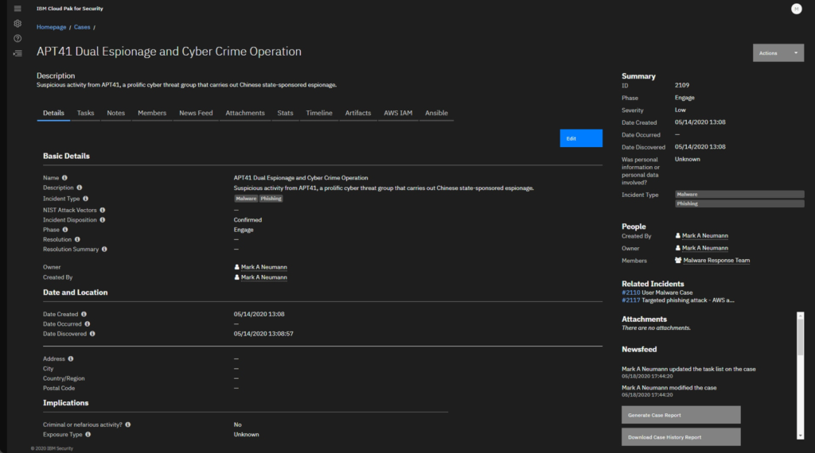Show info for Date Occurred field

click(x=88, y=324)
